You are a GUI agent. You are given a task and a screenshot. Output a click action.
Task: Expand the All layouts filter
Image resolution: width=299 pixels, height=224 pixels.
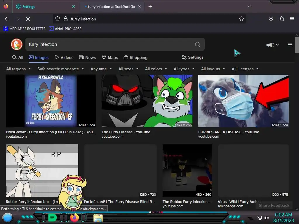tap(213, 69)
